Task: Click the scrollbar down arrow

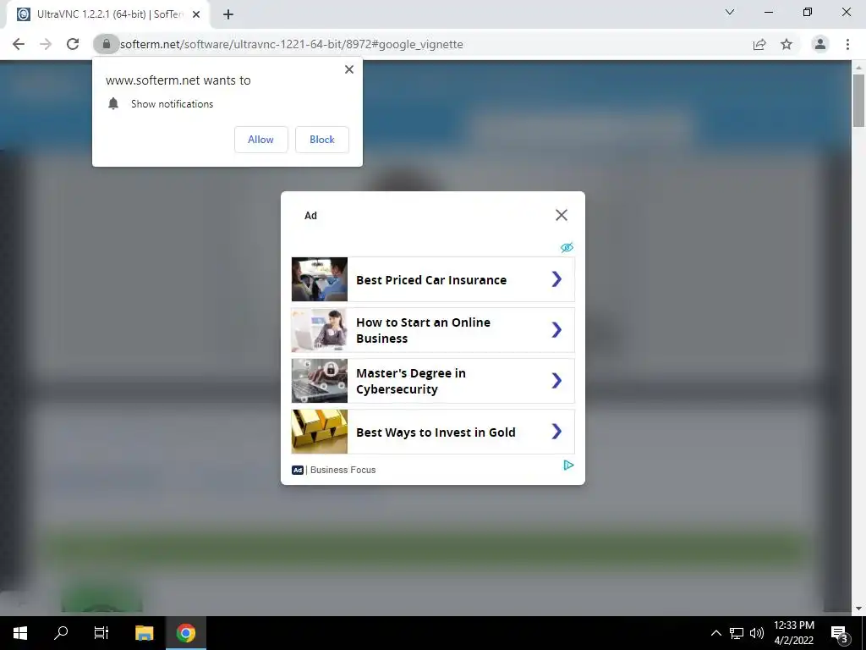Action: tap(858, 609)
